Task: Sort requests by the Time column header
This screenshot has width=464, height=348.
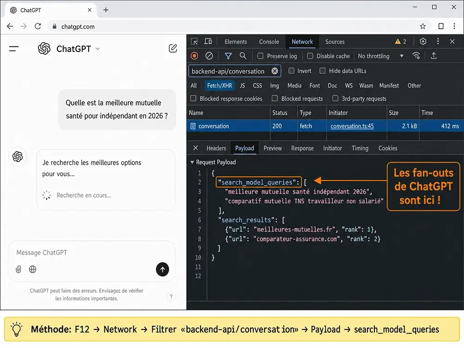Action: tap(441, 113)
